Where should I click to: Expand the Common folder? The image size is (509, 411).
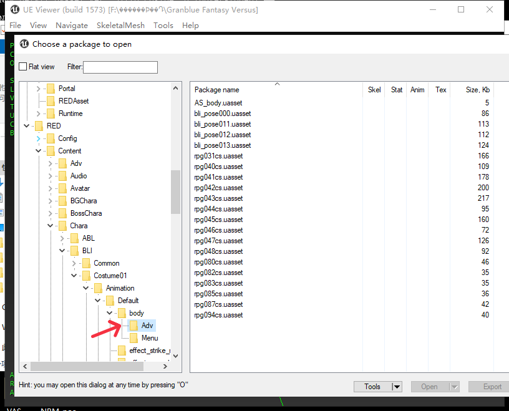[74, 263]
